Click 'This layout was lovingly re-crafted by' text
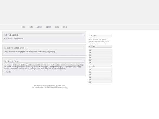 46,86
